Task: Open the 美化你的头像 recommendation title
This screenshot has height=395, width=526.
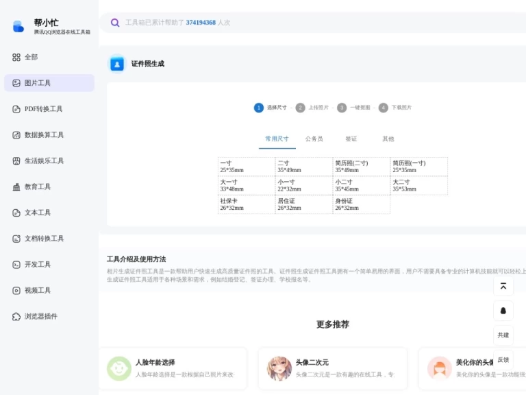Action: (x=475, y=362)
